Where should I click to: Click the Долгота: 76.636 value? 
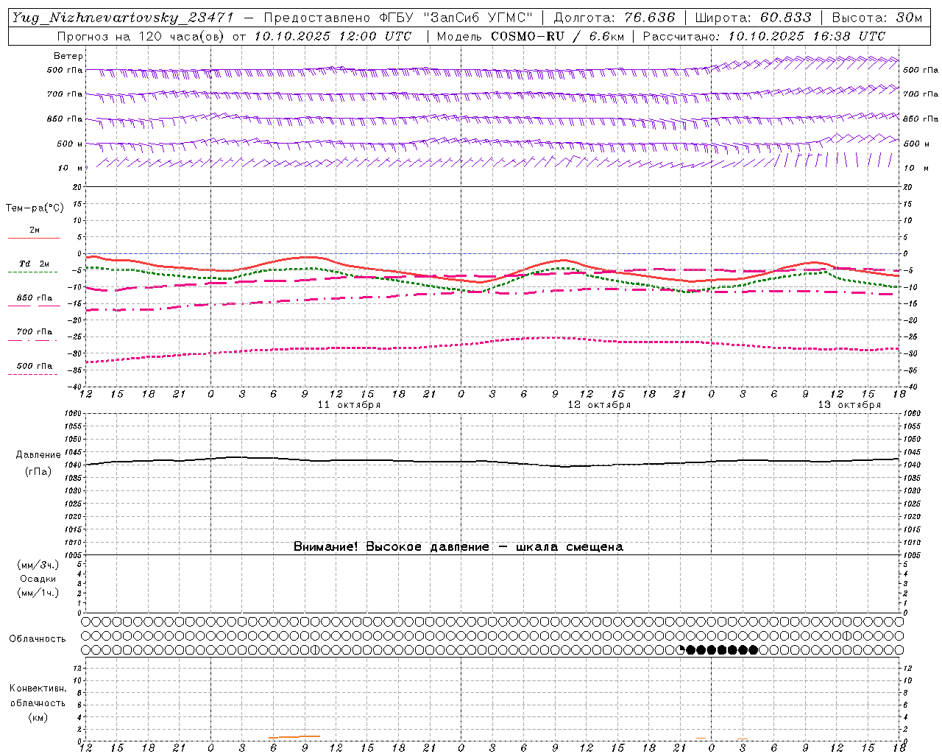615,18
